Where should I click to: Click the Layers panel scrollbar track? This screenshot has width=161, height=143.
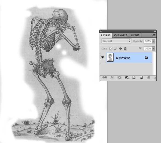coord(154,64)
